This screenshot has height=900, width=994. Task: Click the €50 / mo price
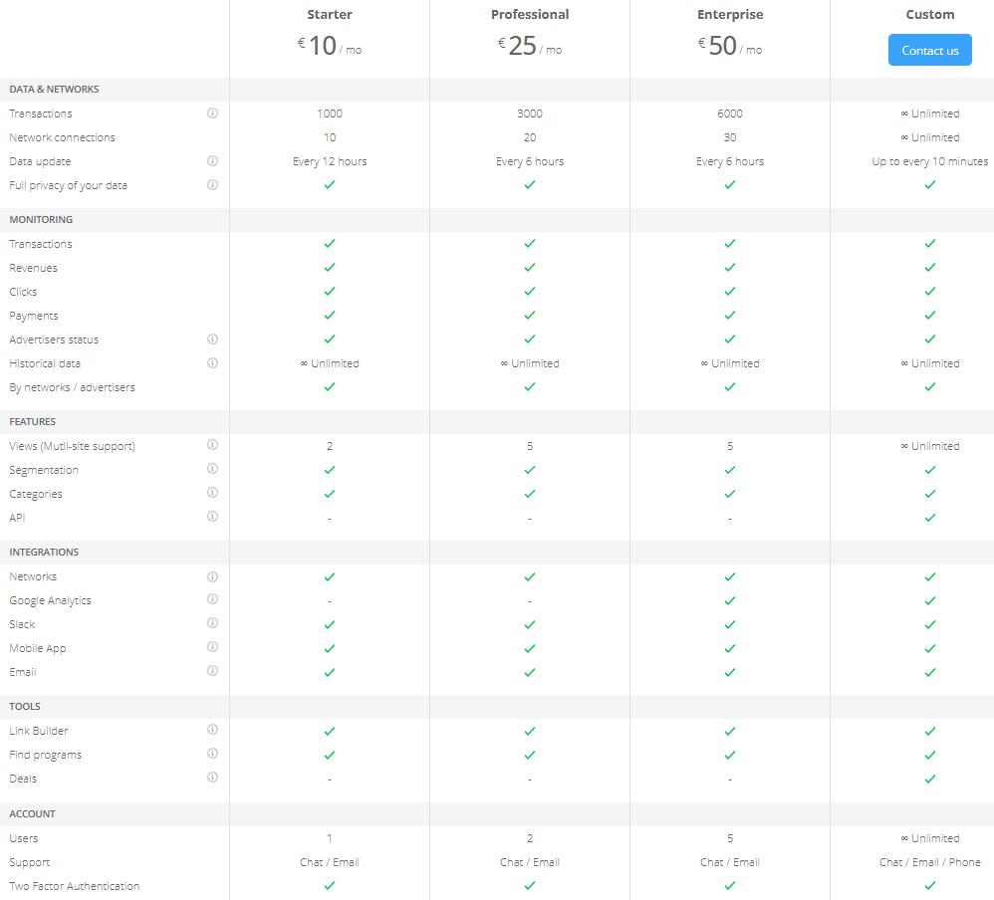[730, 46]
